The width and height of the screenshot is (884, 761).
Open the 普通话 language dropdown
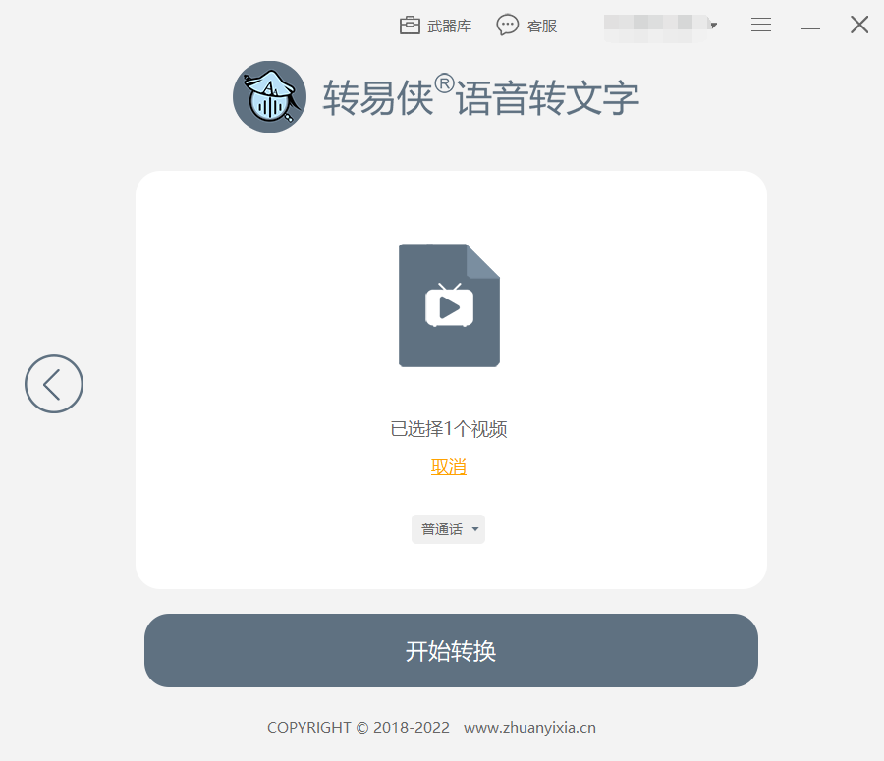[x=448, y=529]
